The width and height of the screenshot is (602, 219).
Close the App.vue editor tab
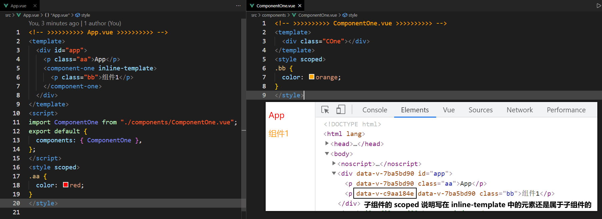(x=35, y=6)
